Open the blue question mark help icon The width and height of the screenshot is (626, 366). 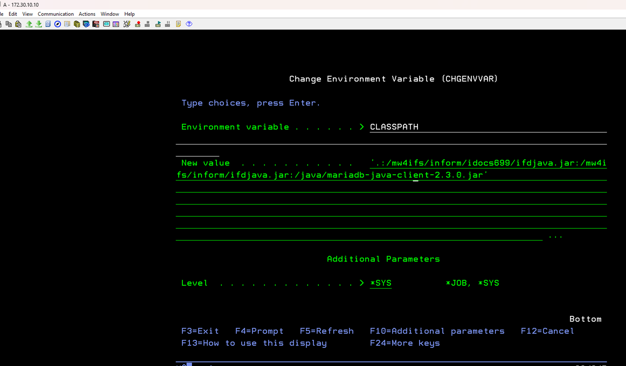pyautogui.click(x=189, y=24)
